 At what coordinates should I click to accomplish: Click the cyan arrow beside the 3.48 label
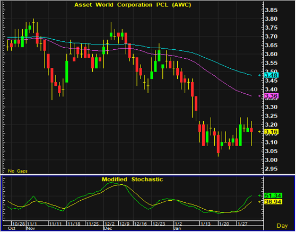[259, 75]
